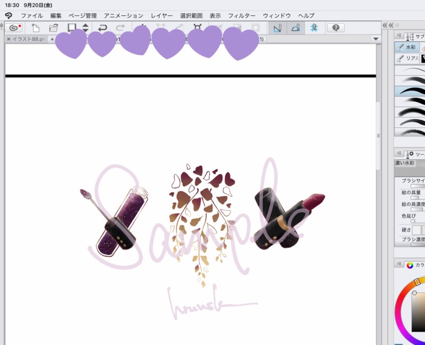Image resolution: width=425 pixels, height=345 pixels.
Task: Adjust the ブラシ濃度 slider
Action: tap(418, 245)
